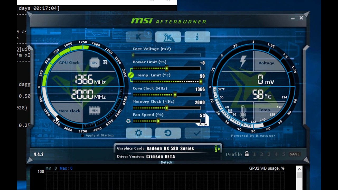338x190 pixels.
Task: Reset settings with the circular arrow button
Action: (168, 133)
